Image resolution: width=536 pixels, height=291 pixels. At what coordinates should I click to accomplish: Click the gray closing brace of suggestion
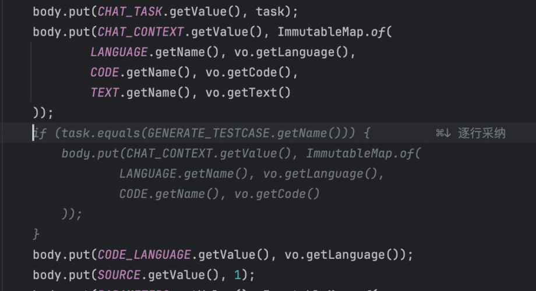(36, 235)
